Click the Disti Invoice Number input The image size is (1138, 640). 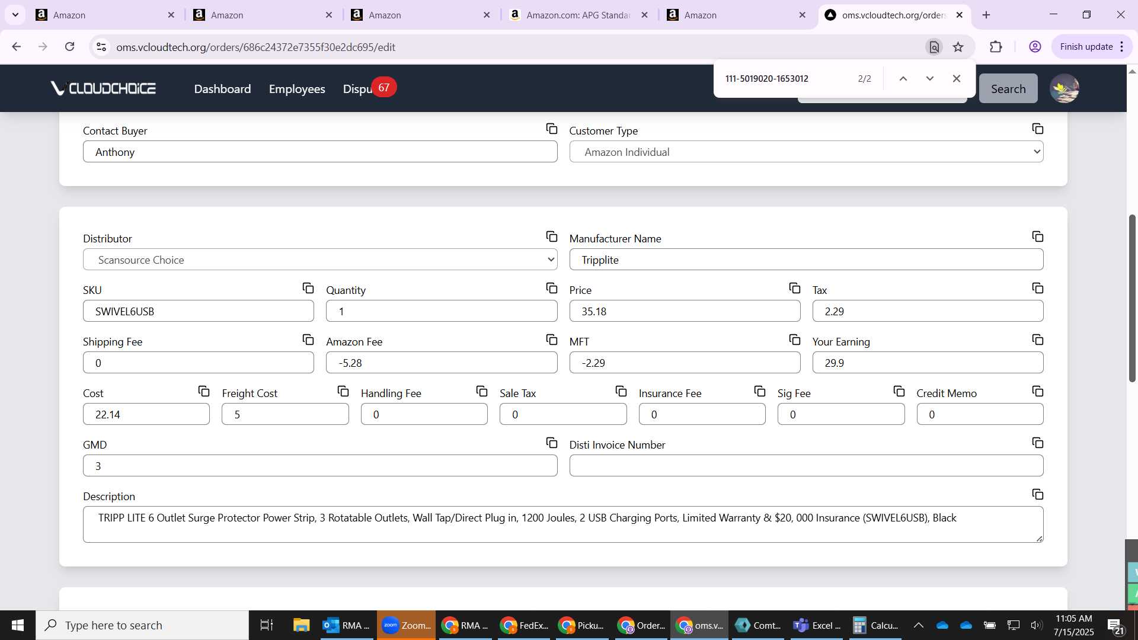(806, 466)
